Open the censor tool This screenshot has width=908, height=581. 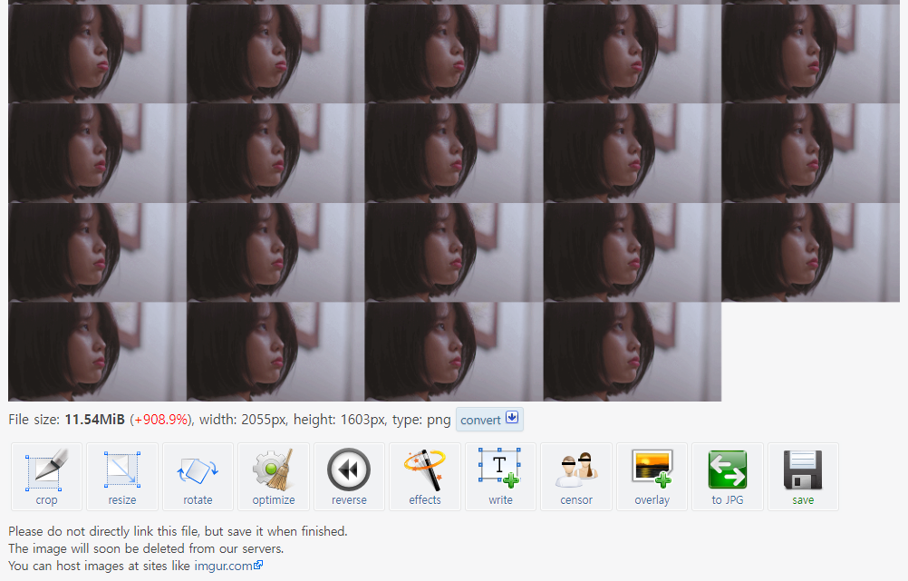point(576,477)
